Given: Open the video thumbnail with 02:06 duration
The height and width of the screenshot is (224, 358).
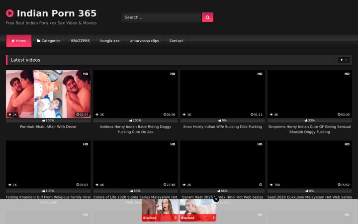Looking at the screenshot, I should tap(135, 94).
